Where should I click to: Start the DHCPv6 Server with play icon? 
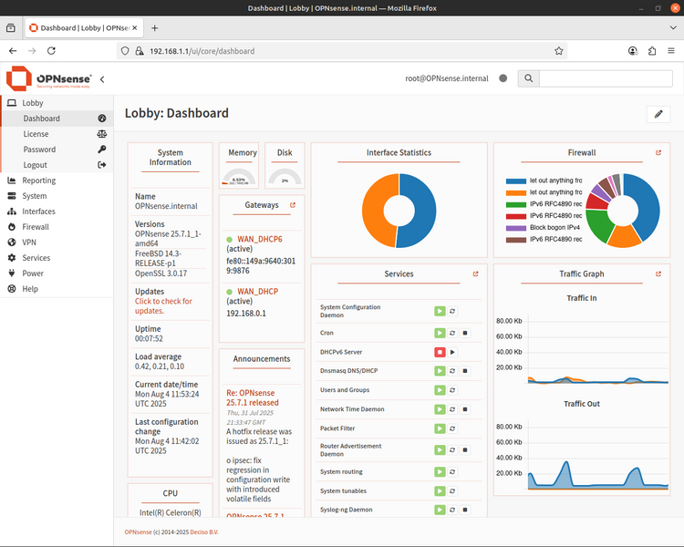coord(452,352)
